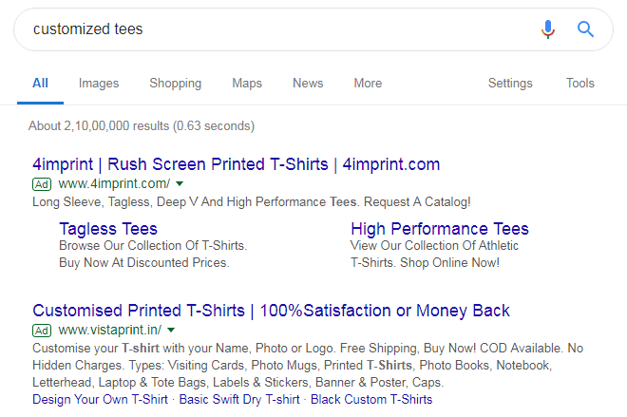Click the Ad badge beside www.4imprint.com
The height and width of the screenshot is (417, 627).
(42, 184)
